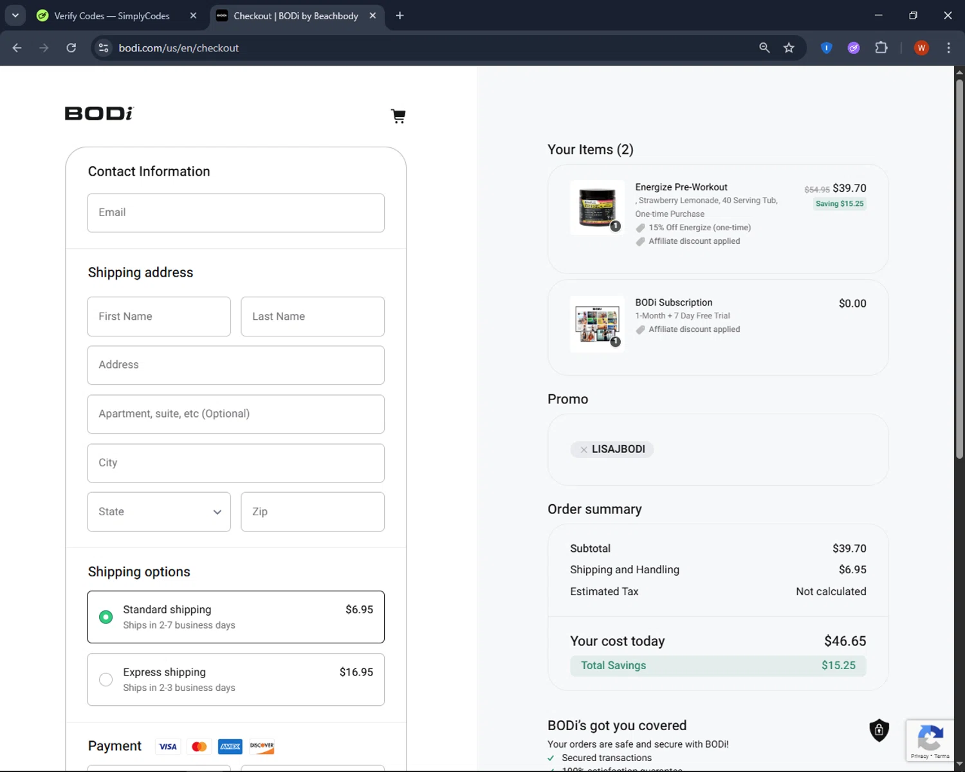This screenshot has height=772, width=965.
Task: Click 'Not calculated' estimated tax value
Action: [x=831, y=592]
